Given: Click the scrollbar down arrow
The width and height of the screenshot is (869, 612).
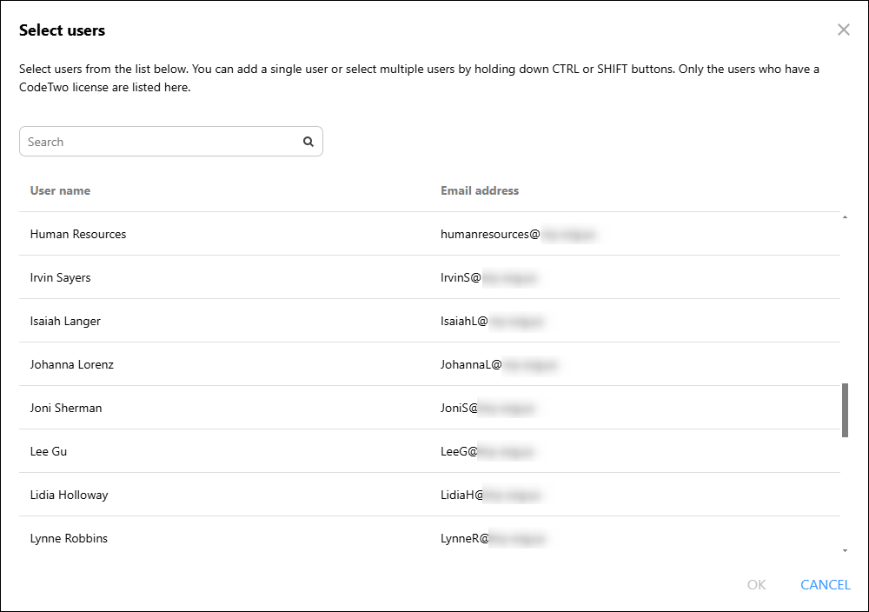Looking at the screenshot, I should (x=845, y=550).
